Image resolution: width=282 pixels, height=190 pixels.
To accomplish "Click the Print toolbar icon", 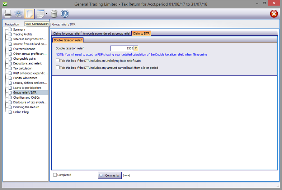I will click(x=8, y=14).
